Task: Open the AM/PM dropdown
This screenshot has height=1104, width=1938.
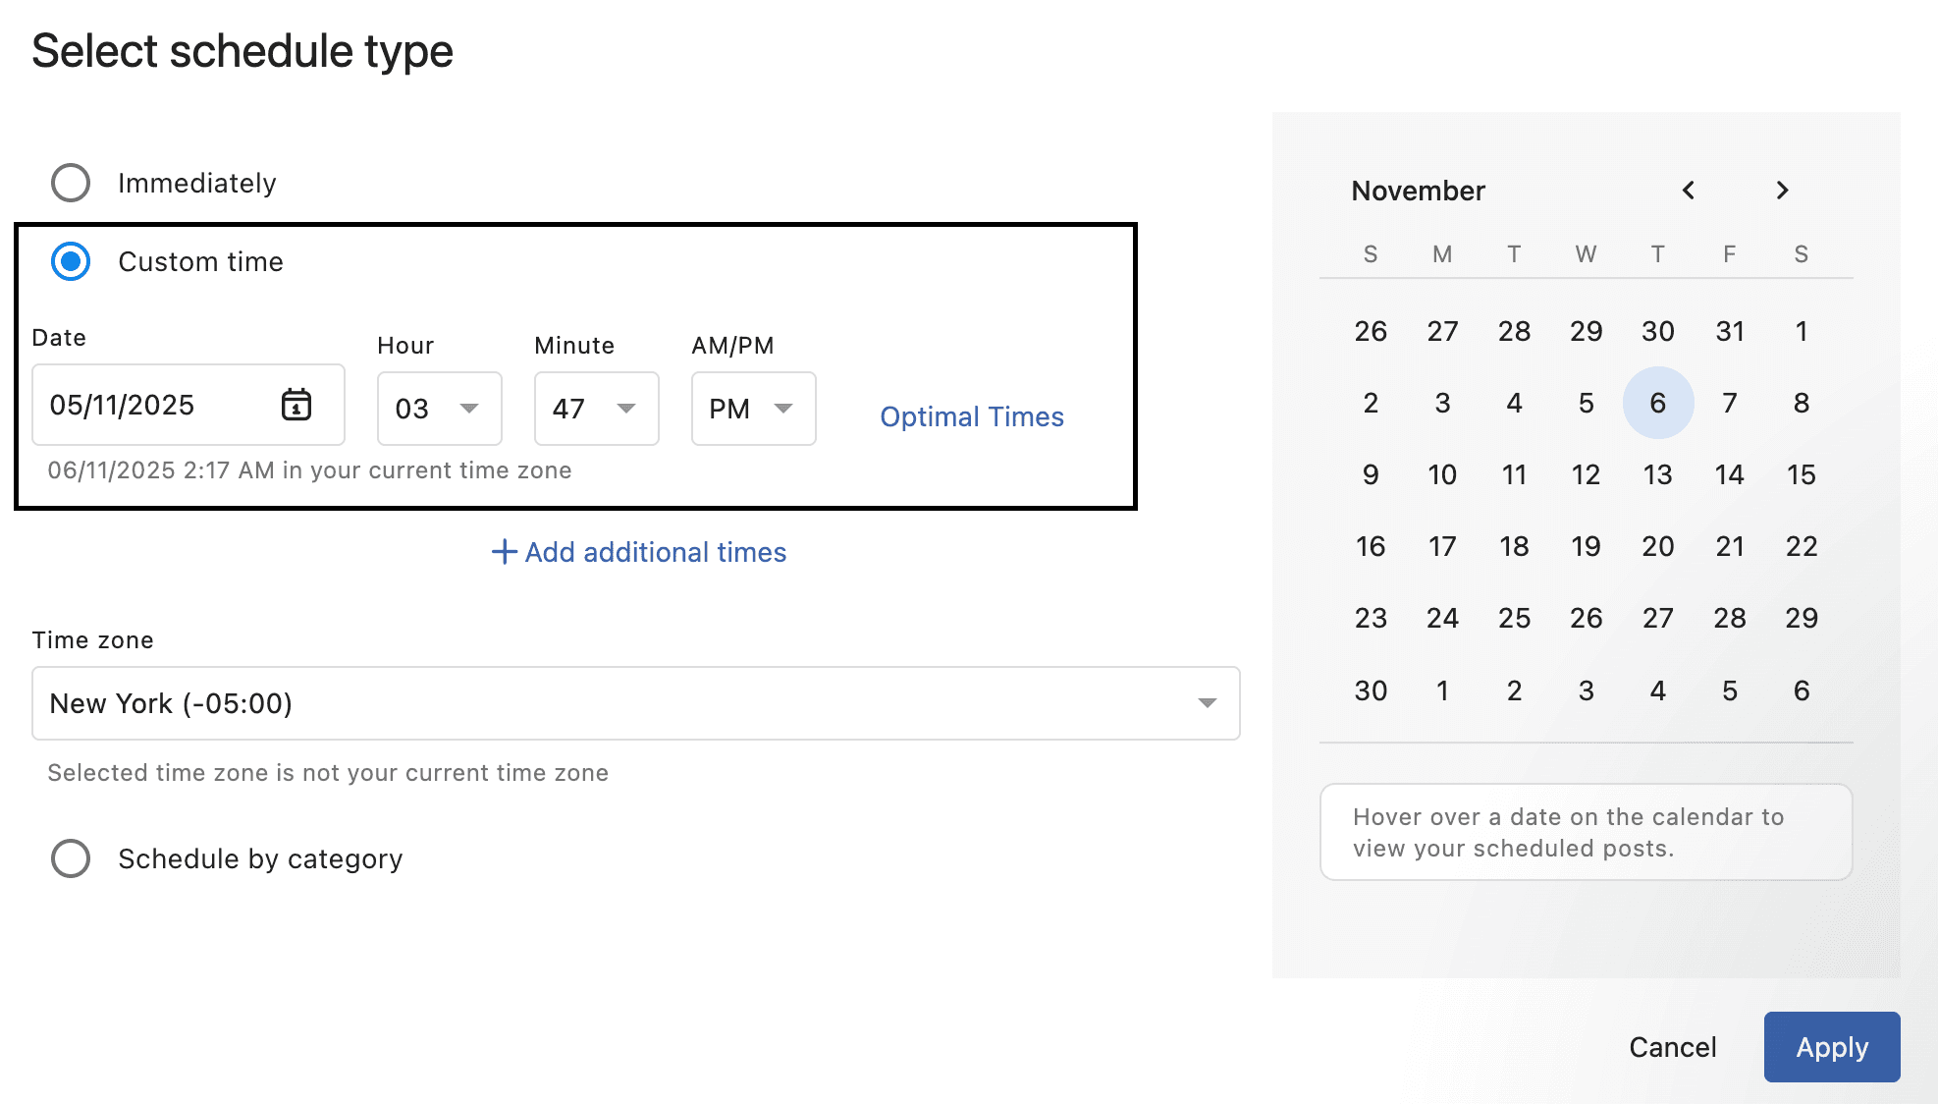Action: point(753,409)
